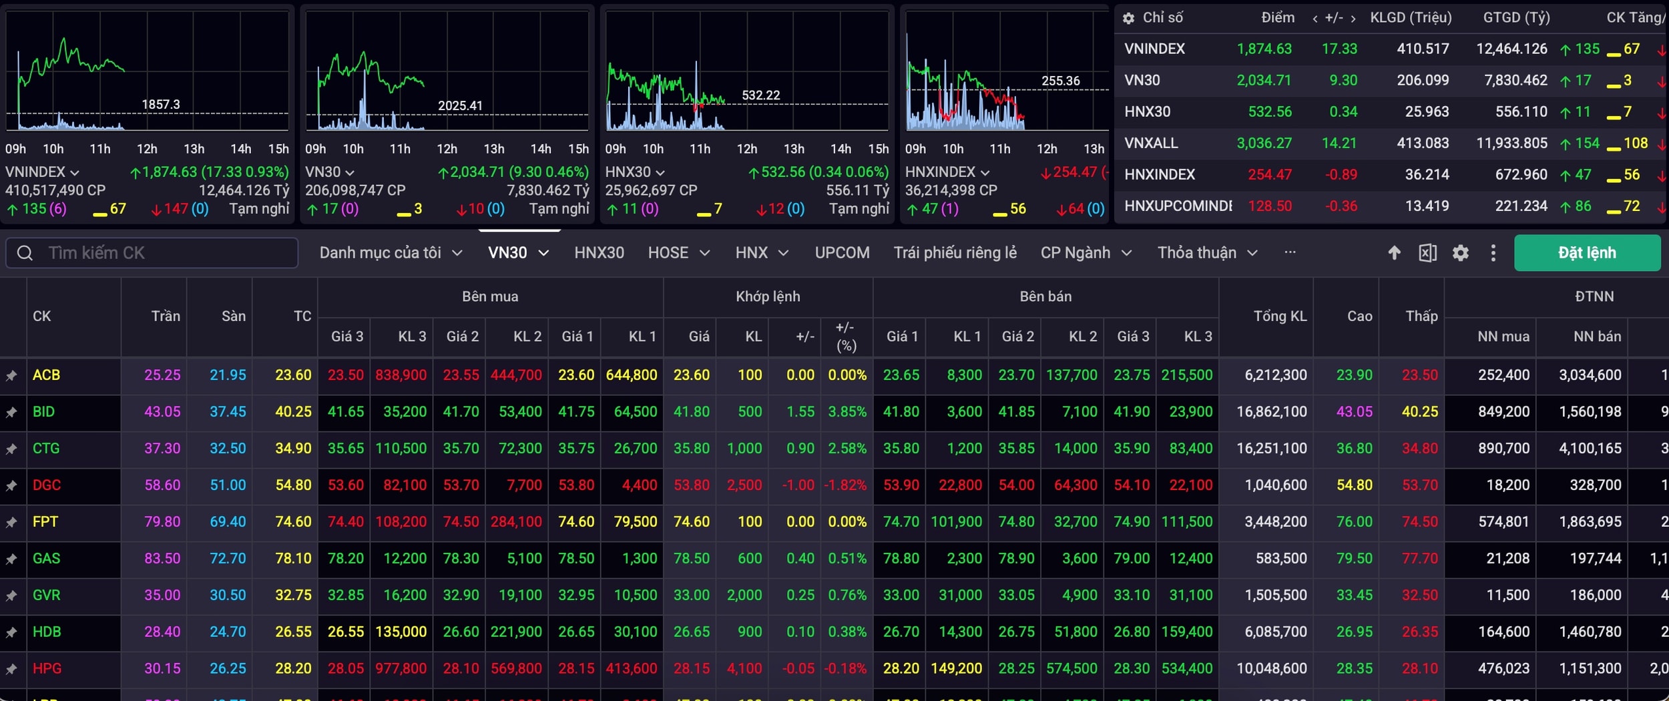Open the HNXINDEX intraday chart

(x=1007, y=71)
